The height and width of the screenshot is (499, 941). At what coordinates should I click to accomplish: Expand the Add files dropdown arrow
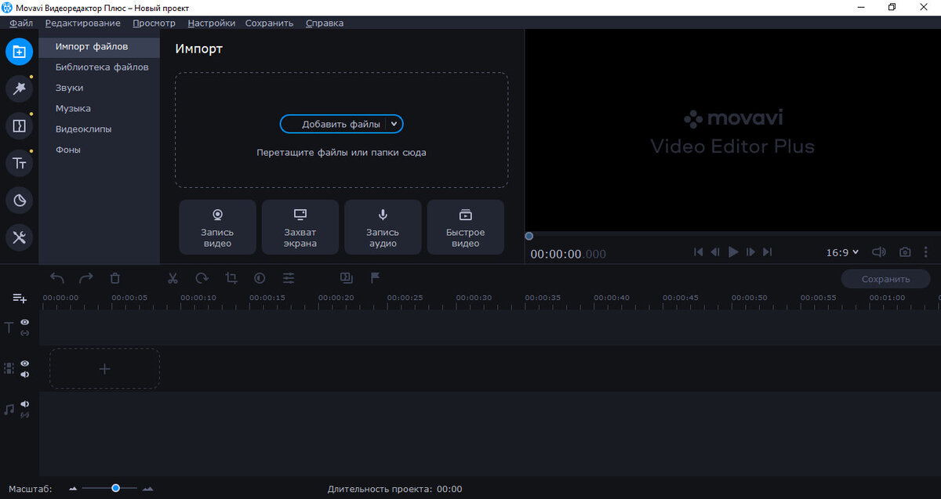pos(394,124)
